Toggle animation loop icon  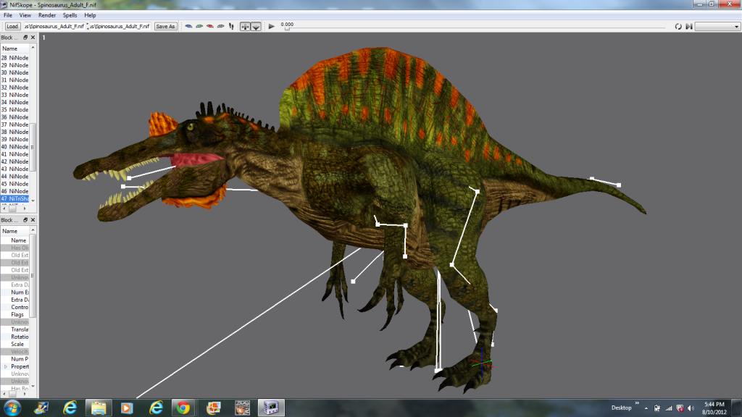(x=678, y=26)
